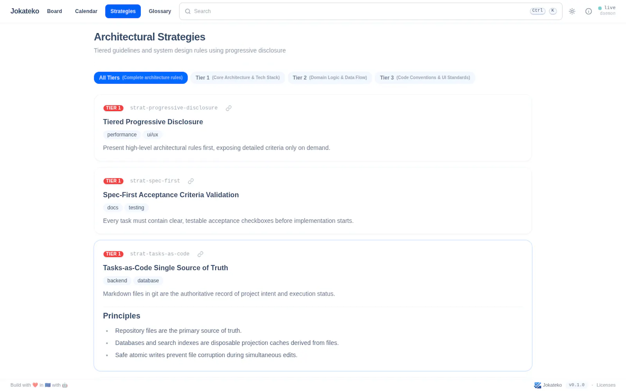Copy link for strat-spec-first
Image resolution: width=626 pixels, height=391 pixels.
click(191, 181)
